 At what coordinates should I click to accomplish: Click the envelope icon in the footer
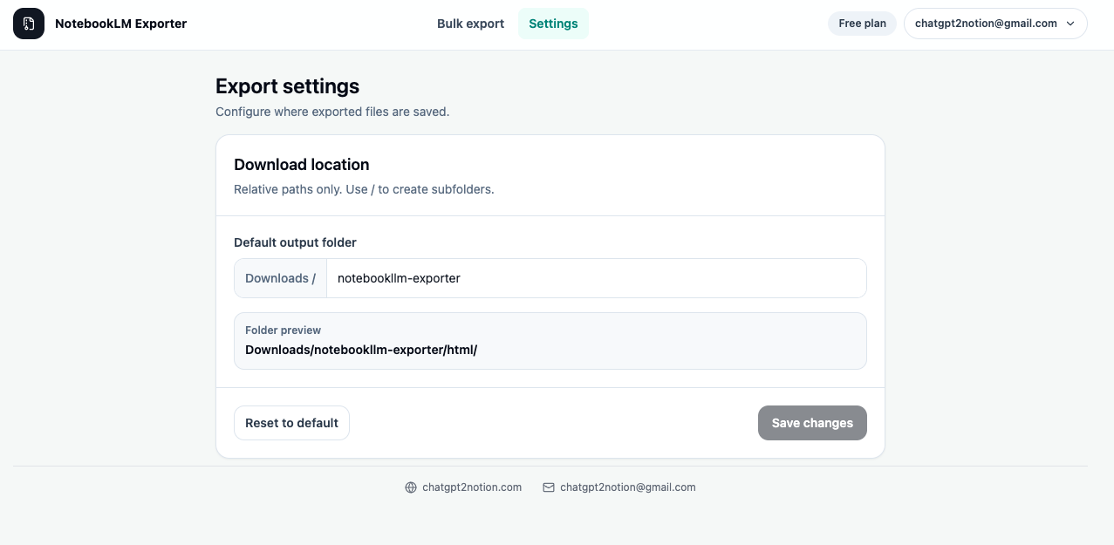[x=549, y=487]
